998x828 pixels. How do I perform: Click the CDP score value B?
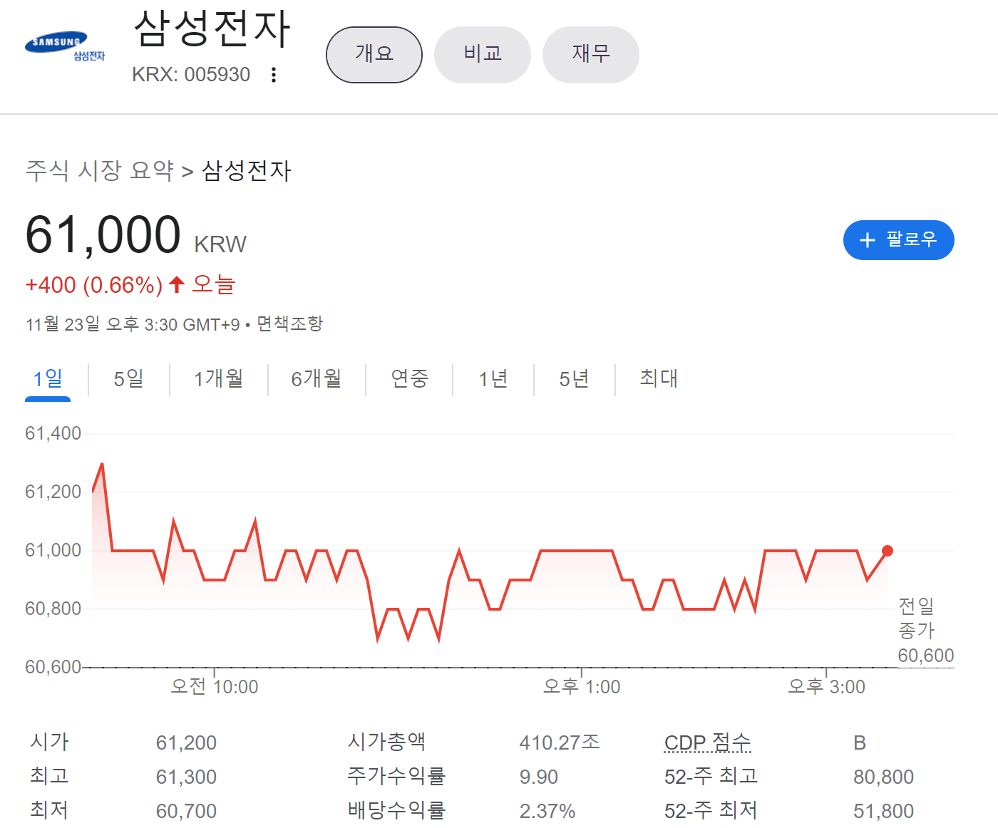coord(860,742)
